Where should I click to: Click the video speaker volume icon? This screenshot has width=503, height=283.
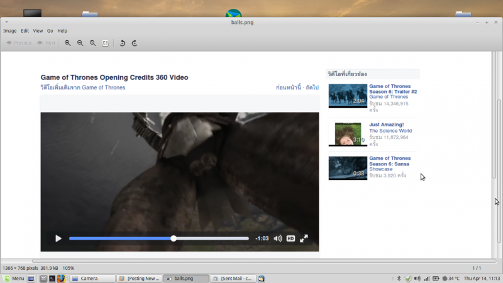click(278, 238)
